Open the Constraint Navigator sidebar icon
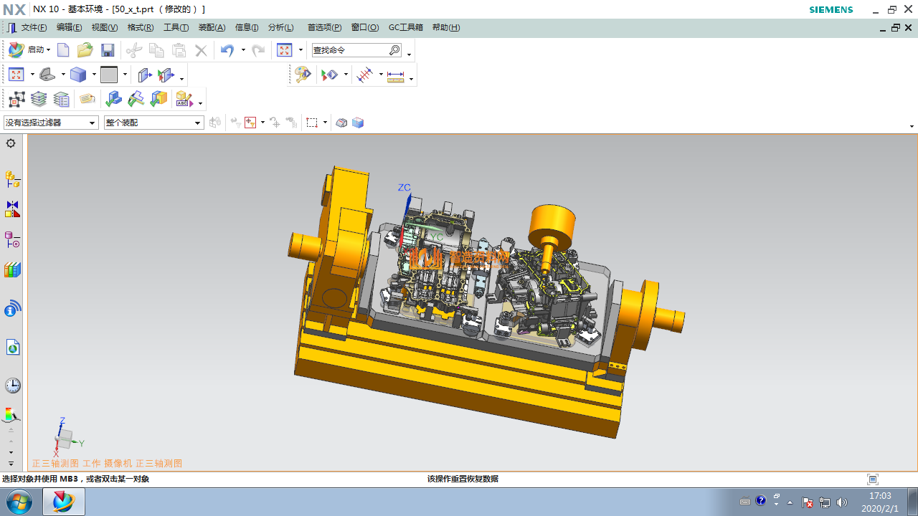 pyautogui.click(x=12, y=209)
